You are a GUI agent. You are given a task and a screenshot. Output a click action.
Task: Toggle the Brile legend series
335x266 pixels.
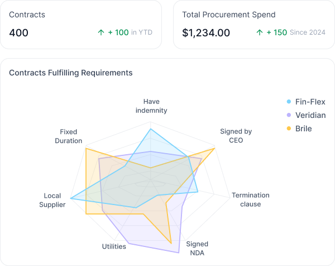303,129
